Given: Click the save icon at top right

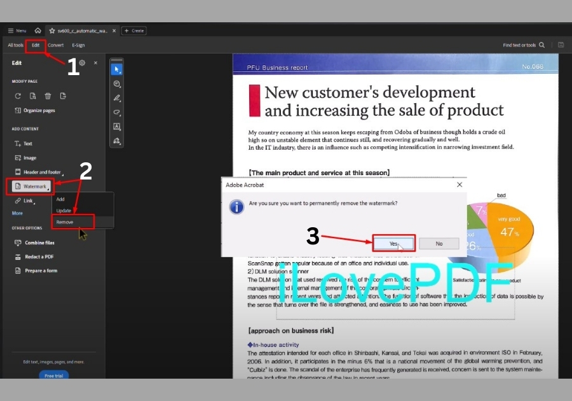Looking at the screenshot, I should click(561, 45).
